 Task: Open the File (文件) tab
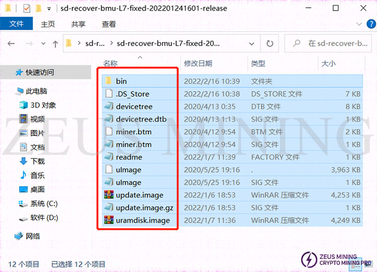click(17, 24)
